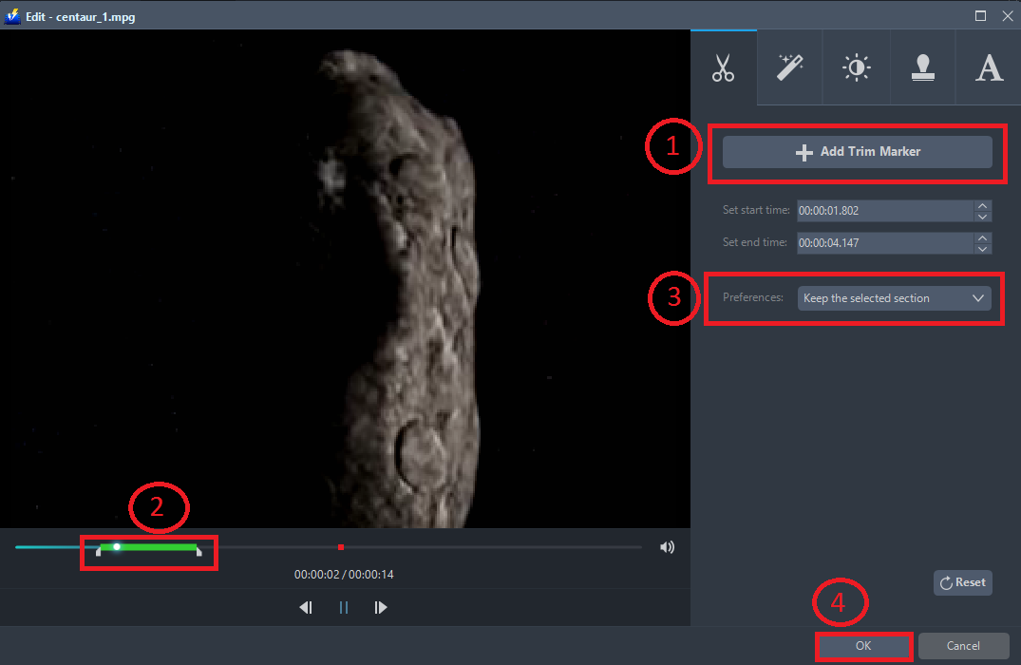
Task: Open the brightness adjustment tab
Action: click(x=857, y=68)
